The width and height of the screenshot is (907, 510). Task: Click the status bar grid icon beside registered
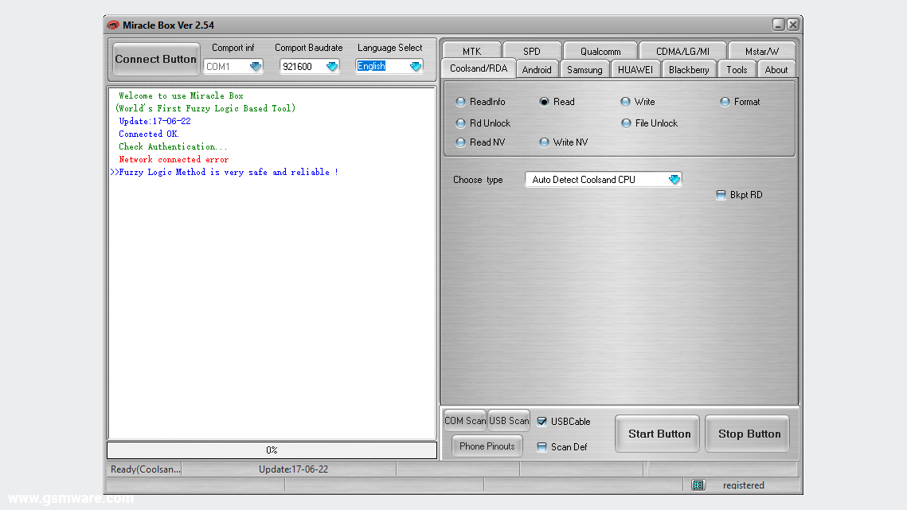pyautogui.click(x=698, y=485)
